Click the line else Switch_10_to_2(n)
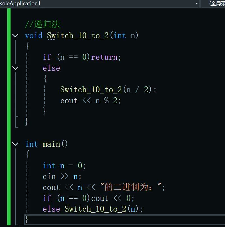This screenshot has width=225, height=227. 93,209
